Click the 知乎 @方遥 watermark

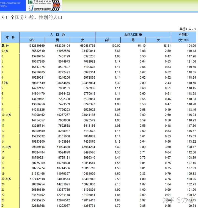click(x=178, y=200)
